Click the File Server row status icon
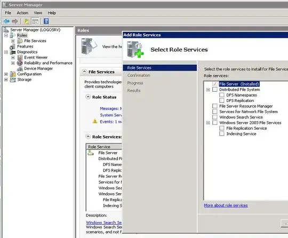The image size is (288, 238). [x=91, y=153]
